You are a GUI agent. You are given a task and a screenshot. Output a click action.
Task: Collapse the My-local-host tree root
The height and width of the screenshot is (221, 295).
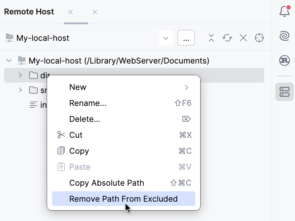click(9, 60)
